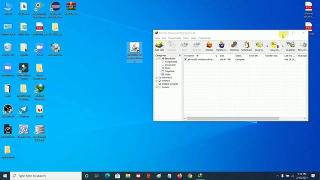Click the Resume toolbar icon

[171, 46]
